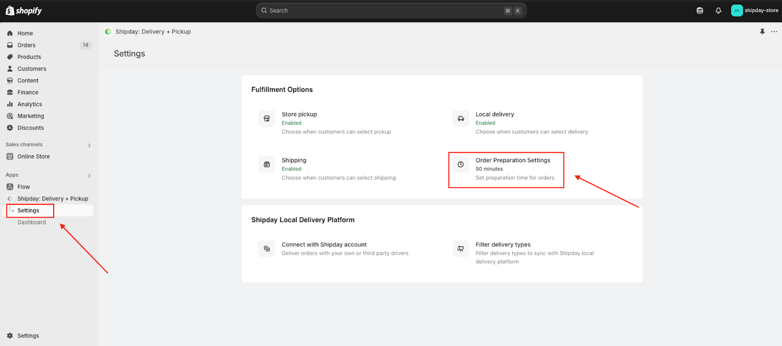Image resolution: width=782 pixels, height=346 pixels.
Task: Click the Shipping box icon
Action: (x=267, y=164)
